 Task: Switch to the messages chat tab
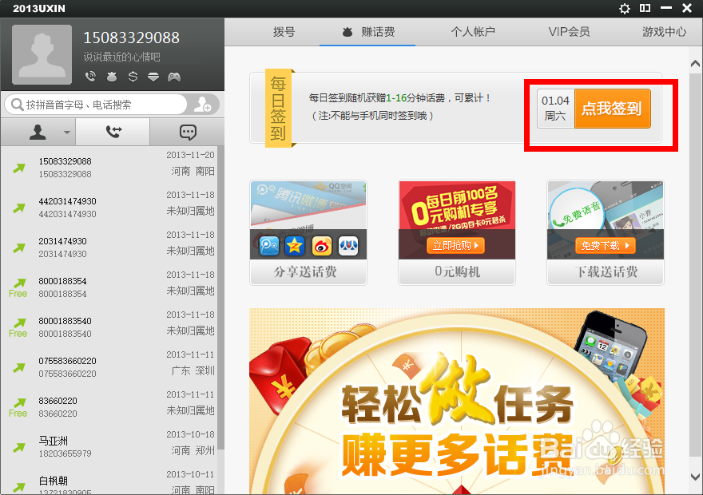[x=188, y=132]
